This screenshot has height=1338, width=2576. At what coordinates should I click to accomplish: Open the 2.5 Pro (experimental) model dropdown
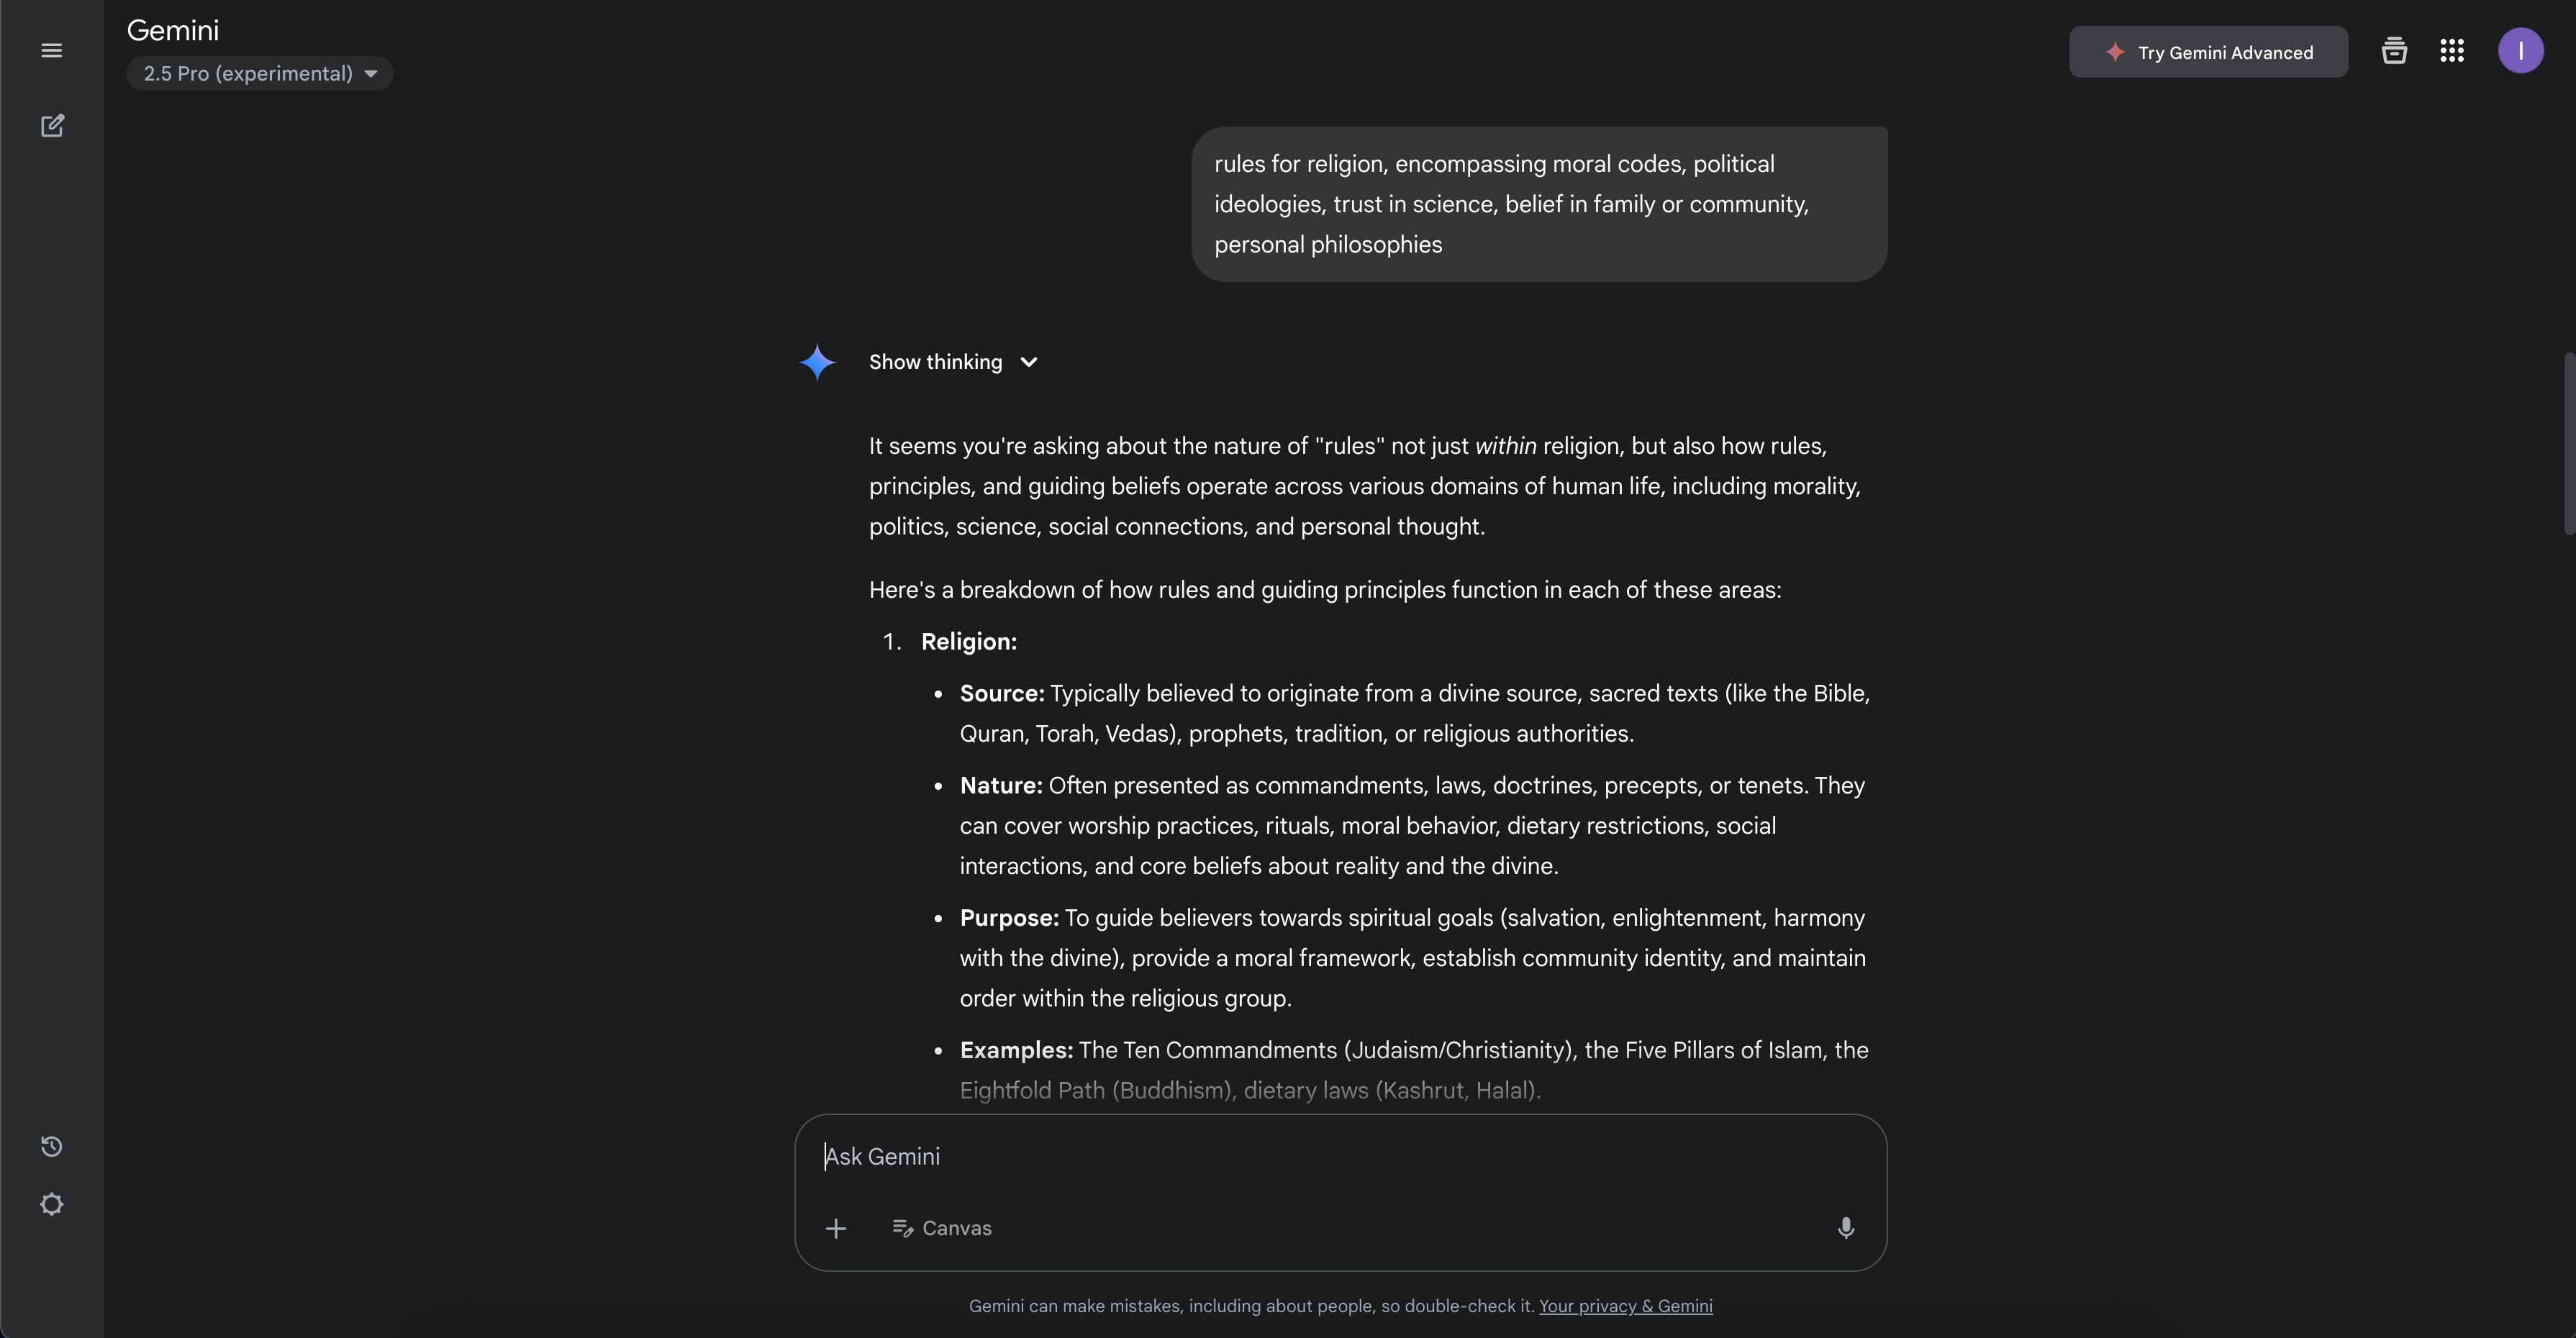point(260,73)
